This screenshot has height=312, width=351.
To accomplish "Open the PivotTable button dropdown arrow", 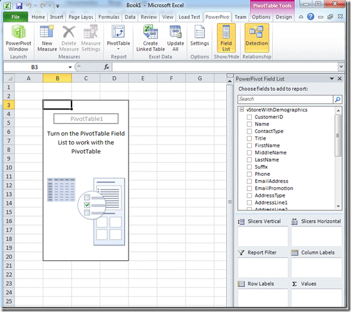I will 118,49.
